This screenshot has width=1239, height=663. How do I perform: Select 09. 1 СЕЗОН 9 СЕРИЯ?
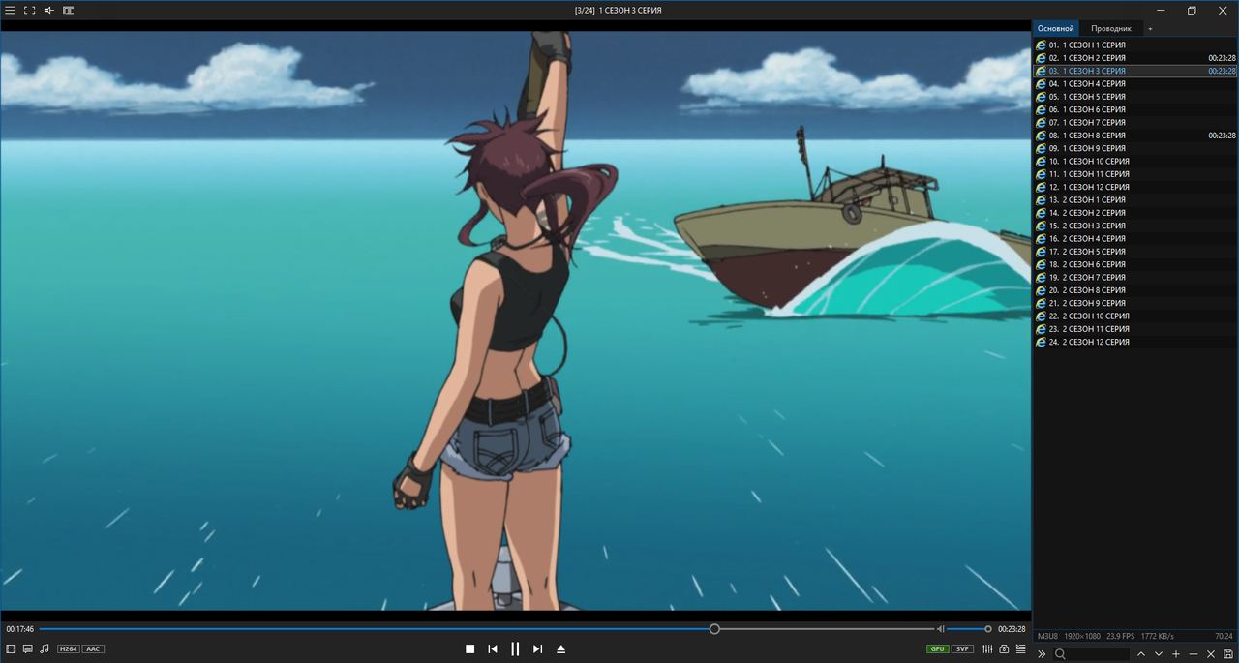[x=1135, y=148]
